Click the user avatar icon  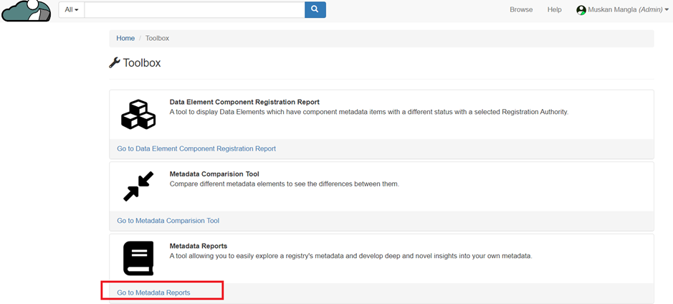coord(581,10)
